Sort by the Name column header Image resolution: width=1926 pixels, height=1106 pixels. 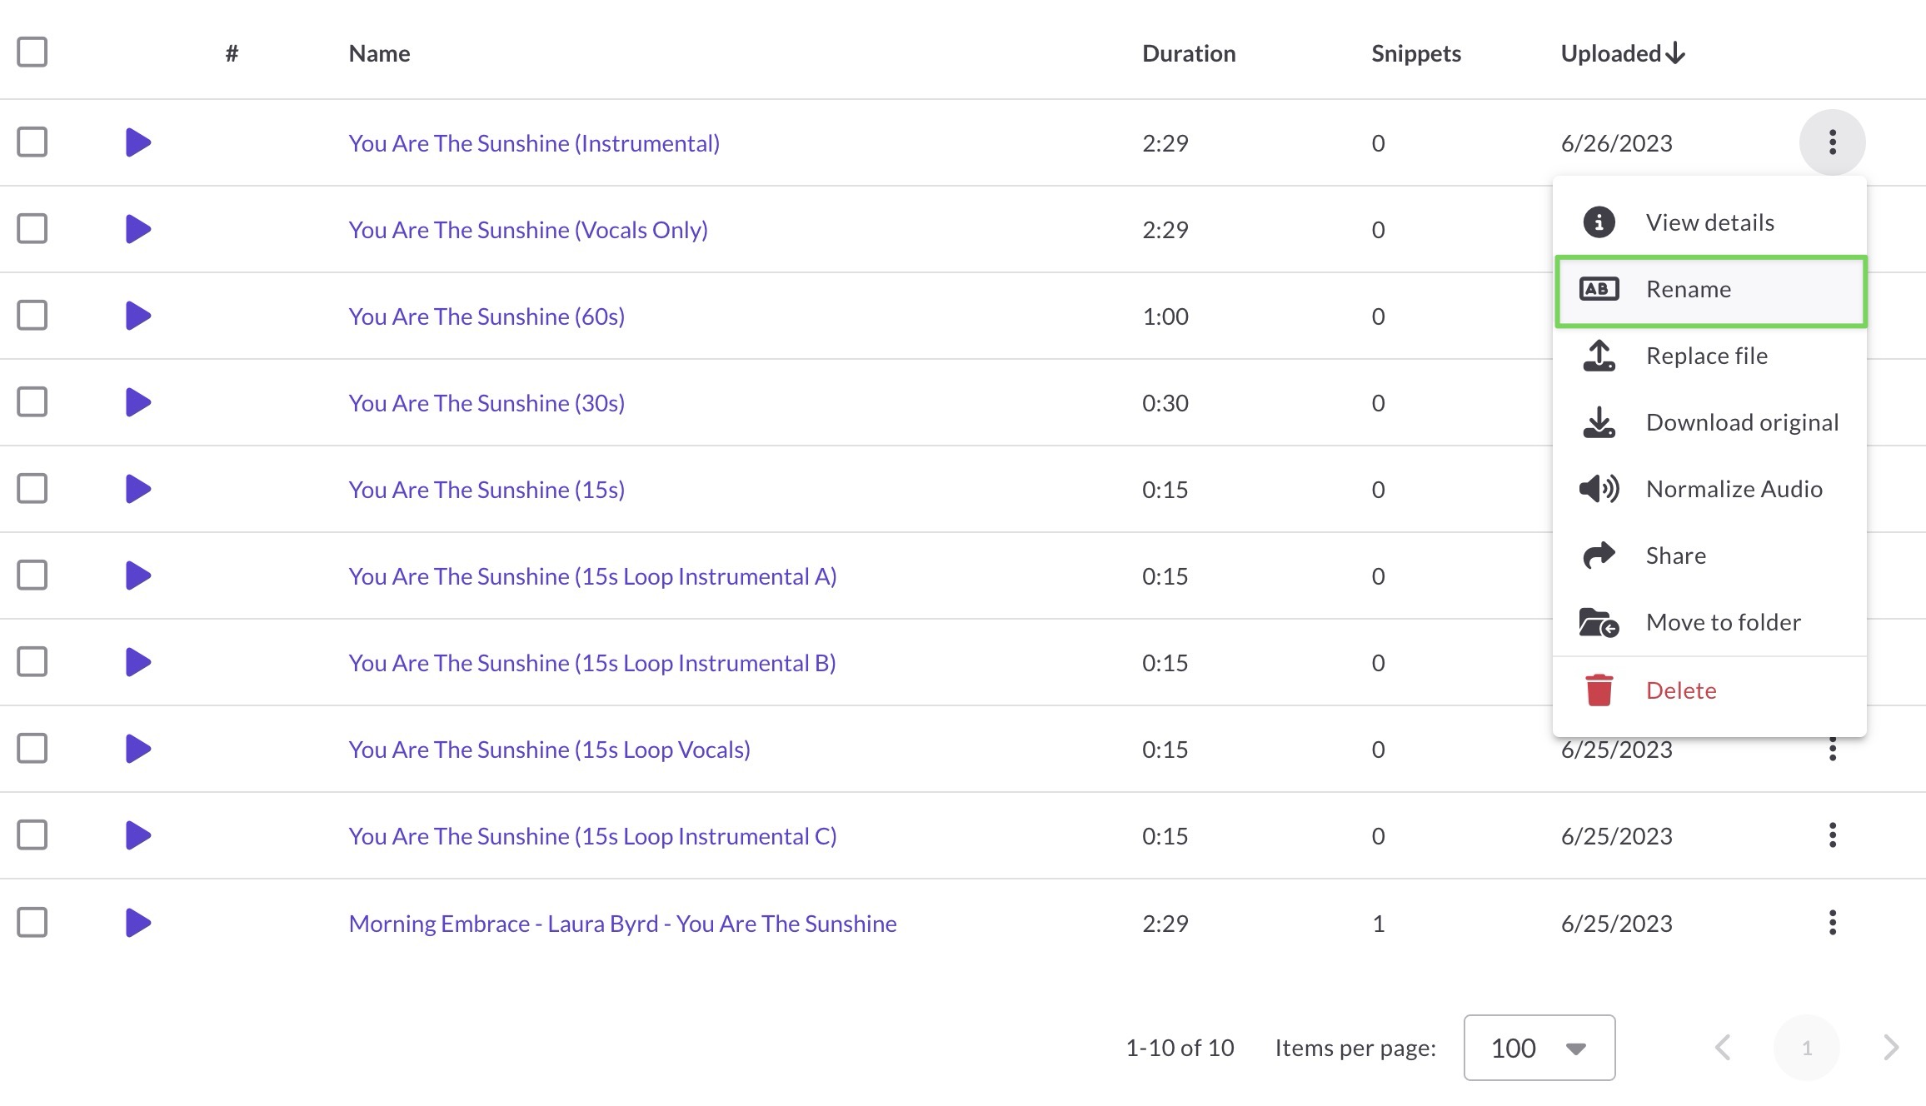[379, 53]
